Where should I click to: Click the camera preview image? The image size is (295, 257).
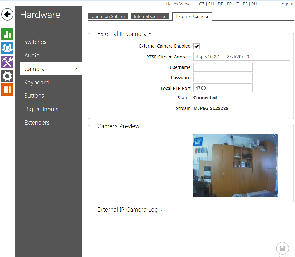[236, 165]
